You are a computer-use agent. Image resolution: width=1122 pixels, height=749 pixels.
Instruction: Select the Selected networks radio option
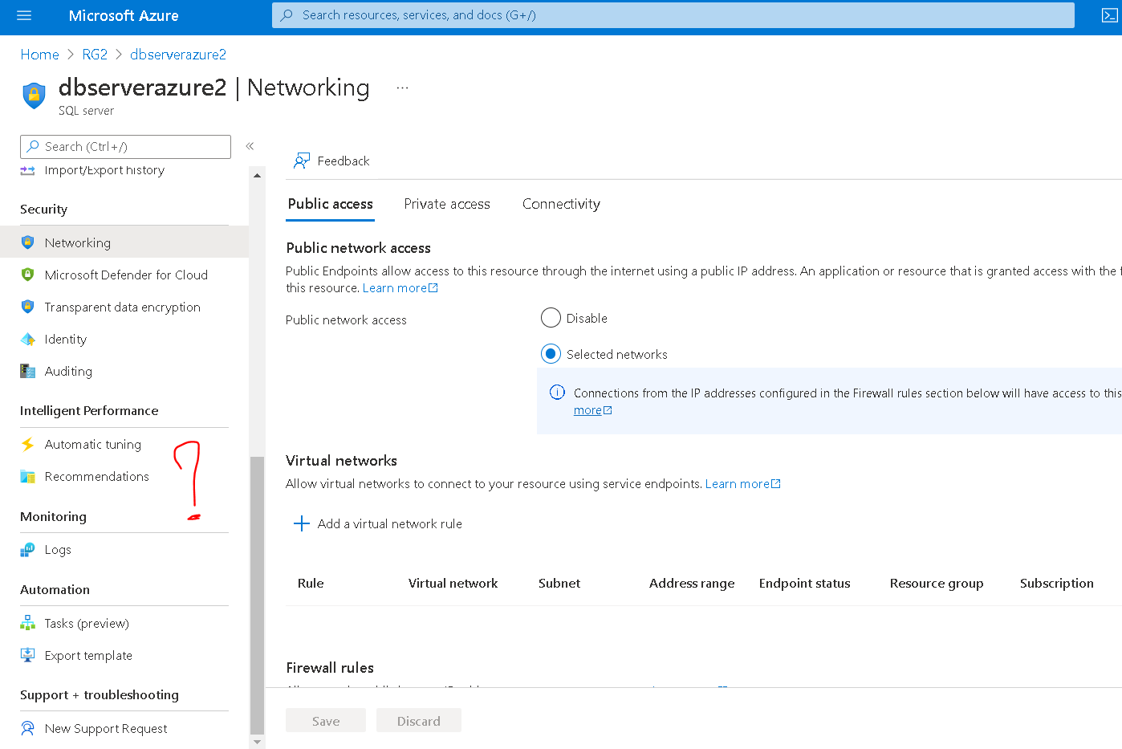click(551, 354)
